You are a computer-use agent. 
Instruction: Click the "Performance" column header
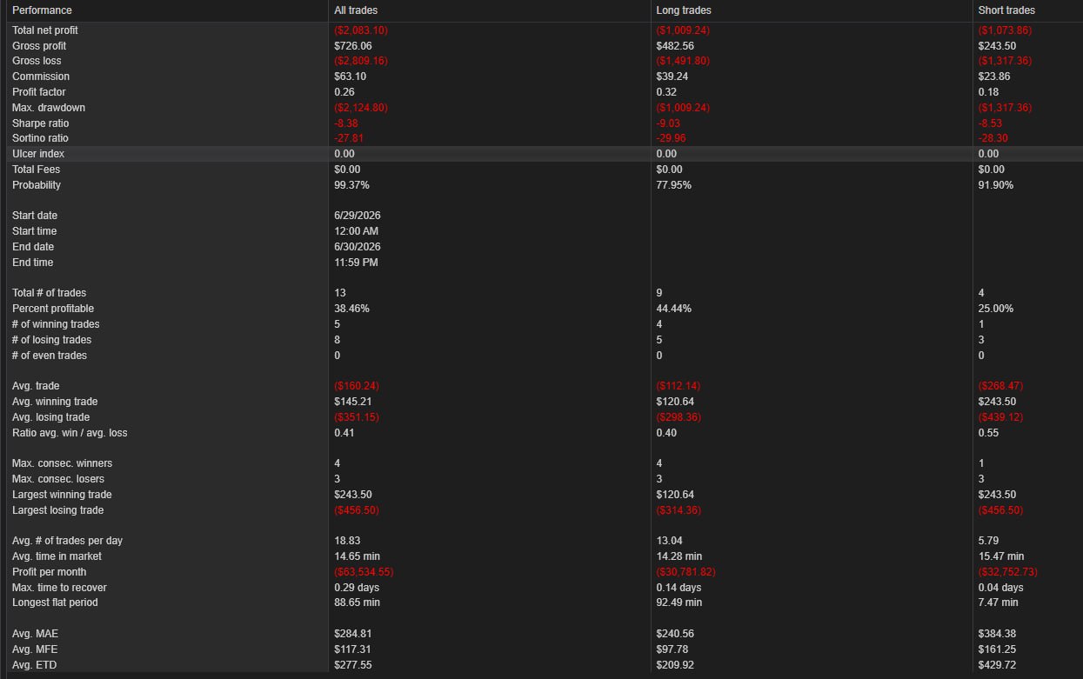pos(42,10)
